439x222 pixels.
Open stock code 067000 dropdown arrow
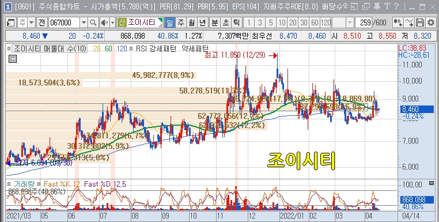pyautogui.click(x=84, y=22)
